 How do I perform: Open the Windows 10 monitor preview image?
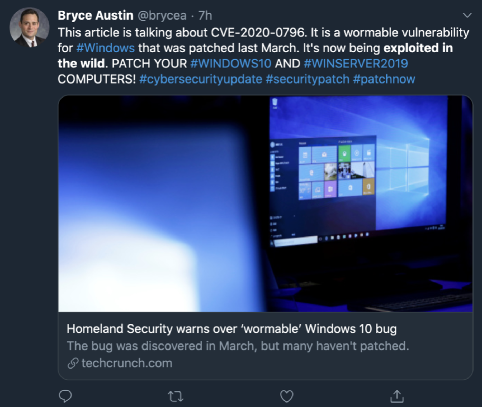point(265,203)
